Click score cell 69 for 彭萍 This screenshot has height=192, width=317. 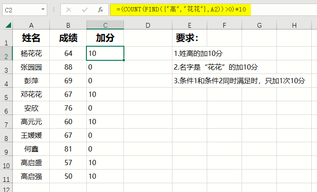[68, 81]
